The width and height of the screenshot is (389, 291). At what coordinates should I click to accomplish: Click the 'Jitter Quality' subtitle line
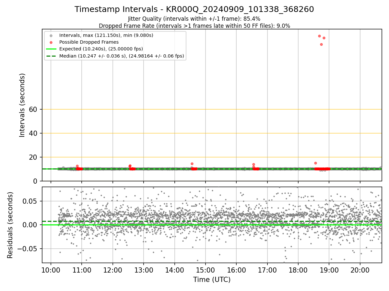pyautogui.click(x=194, y=19)
